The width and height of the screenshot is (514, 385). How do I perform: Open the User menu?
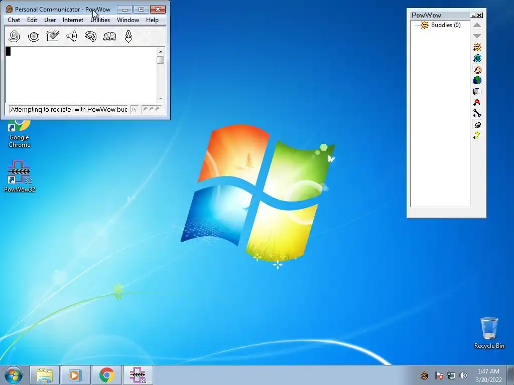[x=50, y=20]
